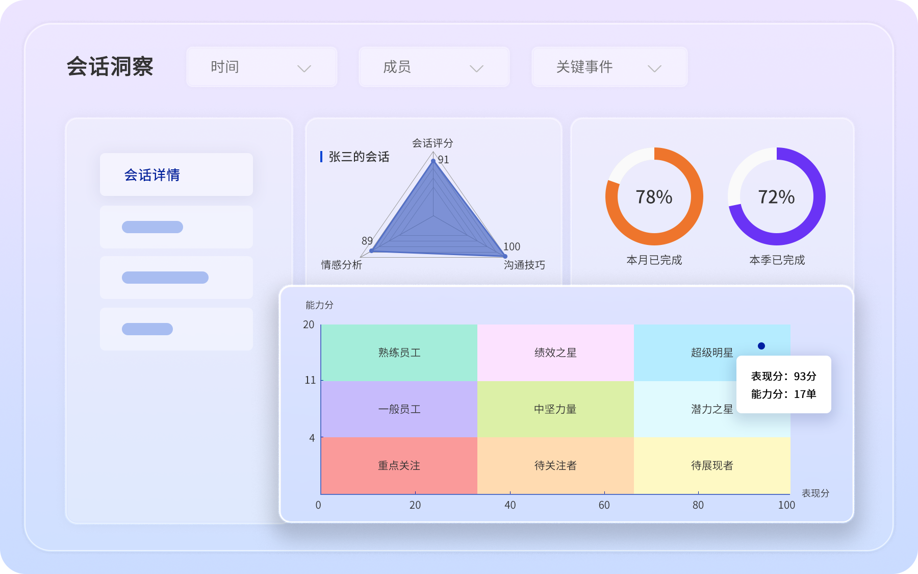
Task: Select the 中坚力量 grid cell
Action: click(555, 409)
